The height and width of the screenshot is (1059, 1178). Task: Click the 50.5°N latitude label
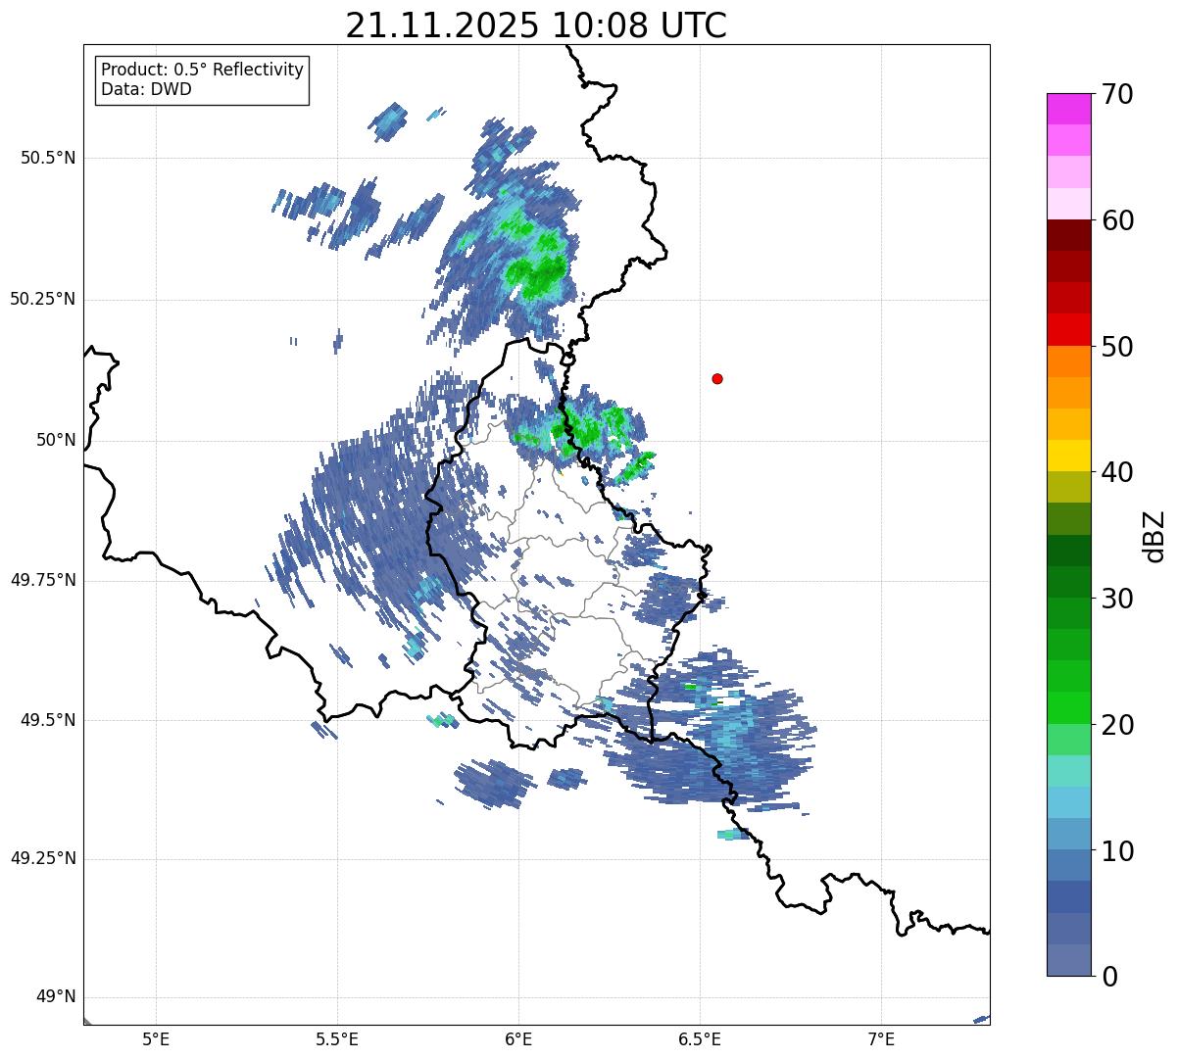(47, 158)
